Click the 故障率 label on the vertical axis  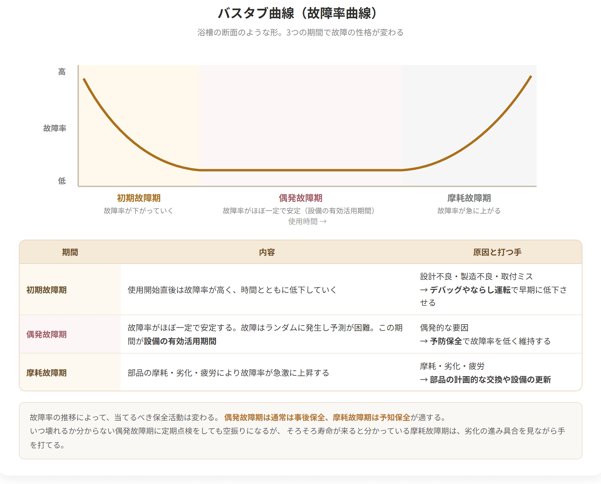[55, 128]
